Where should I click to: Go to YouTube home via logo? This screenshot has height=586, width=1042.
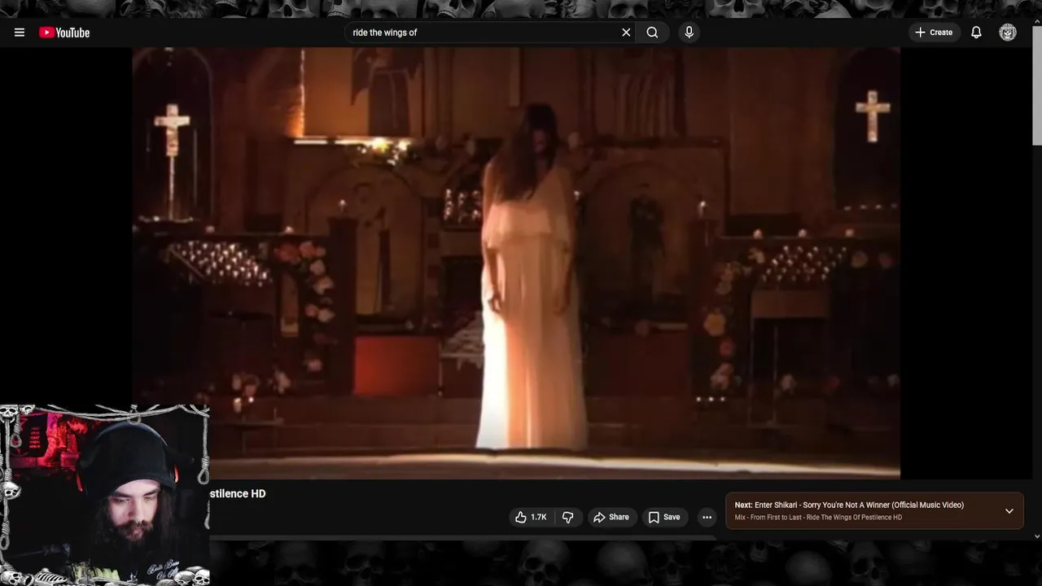pos(64,33)
